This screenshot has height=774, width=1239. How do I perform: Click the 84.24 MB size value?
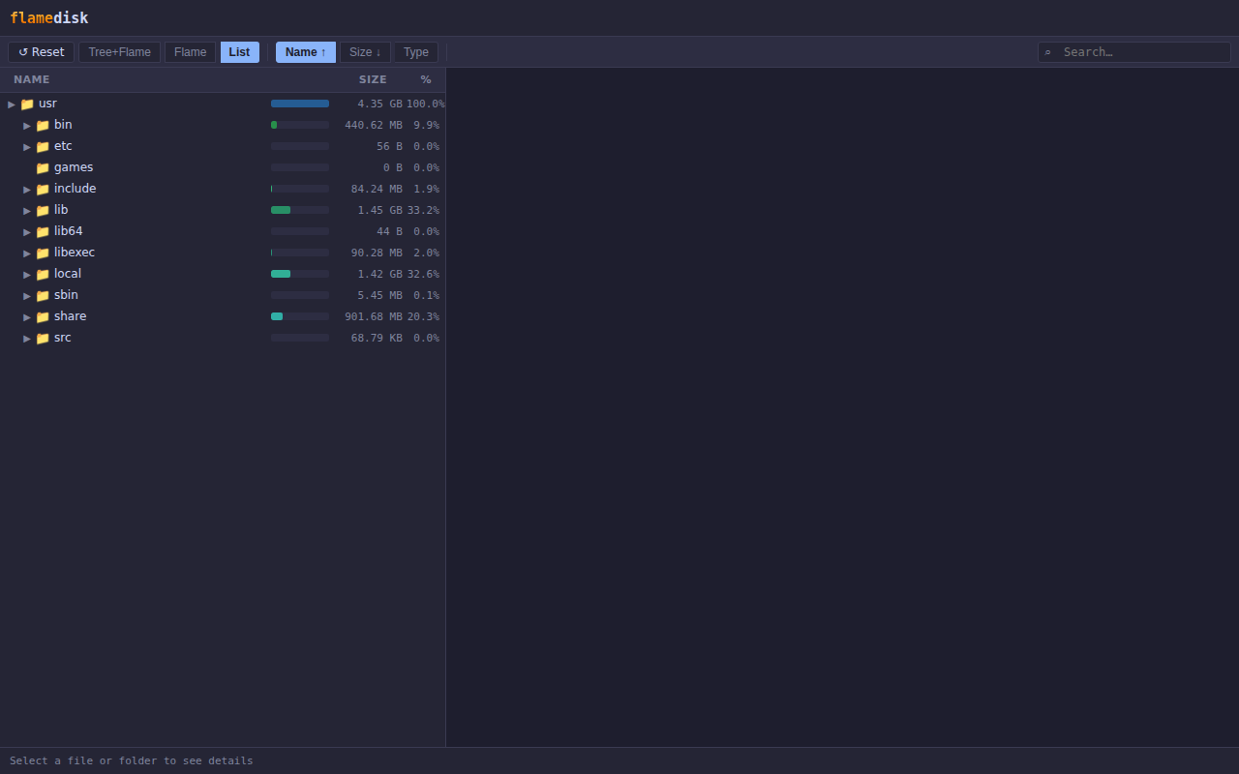[x=377, y=189]
